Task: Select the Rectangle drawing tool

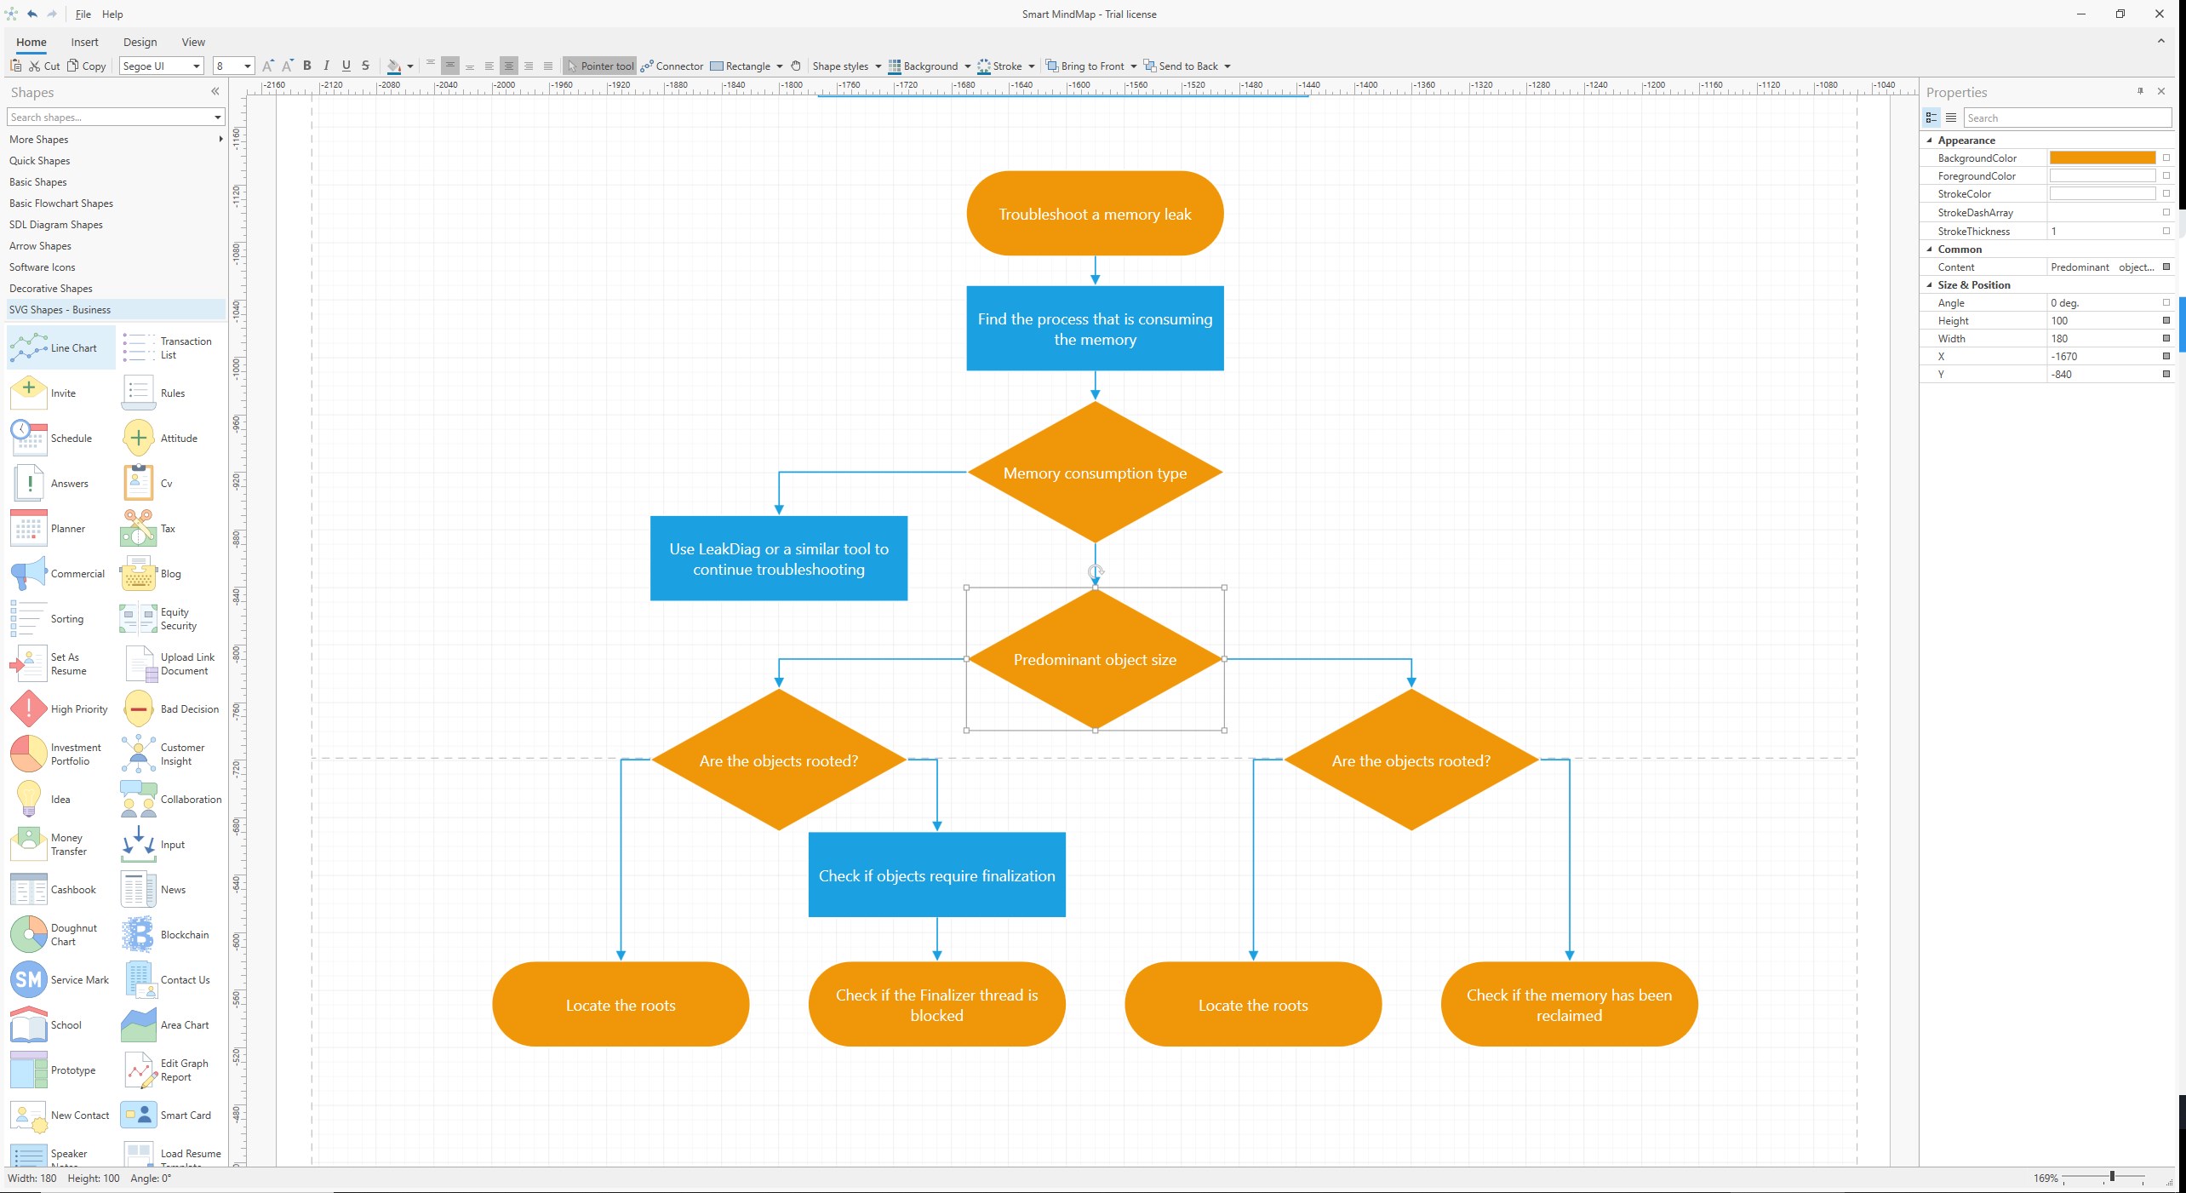Action: point(743,66)
